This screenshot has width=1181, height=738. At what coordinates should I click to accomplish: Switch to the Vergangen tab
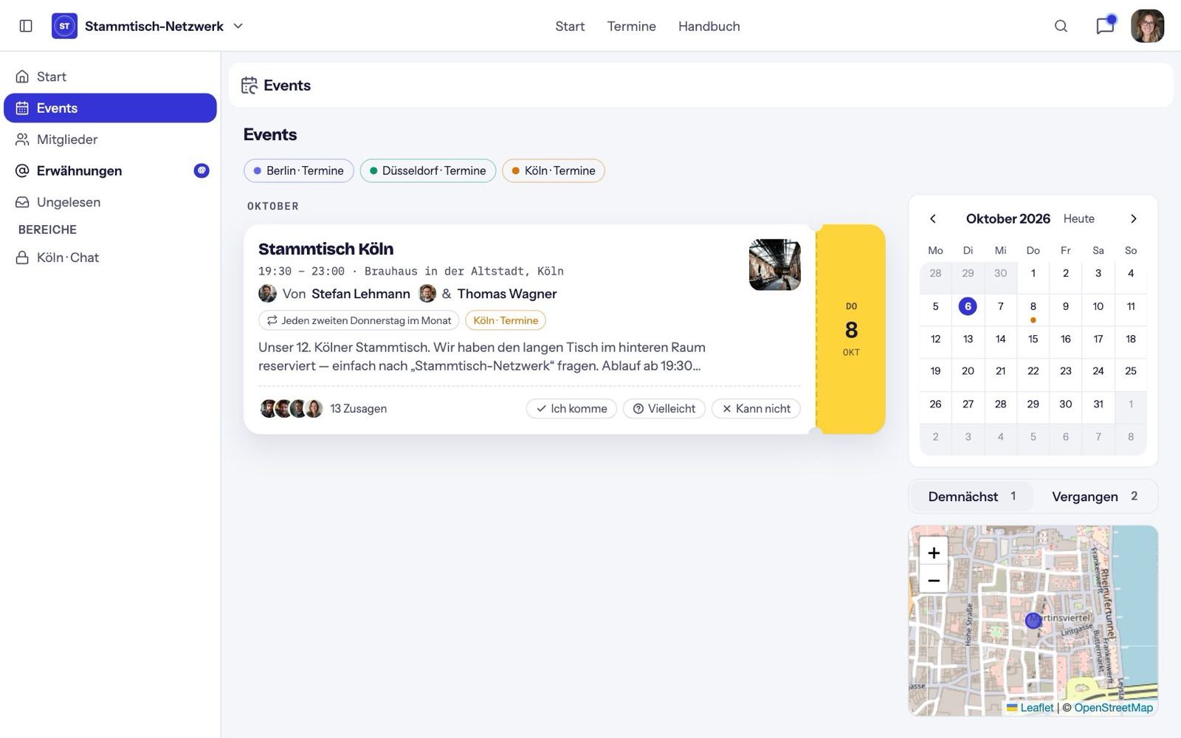click(x=1095, y=497)
